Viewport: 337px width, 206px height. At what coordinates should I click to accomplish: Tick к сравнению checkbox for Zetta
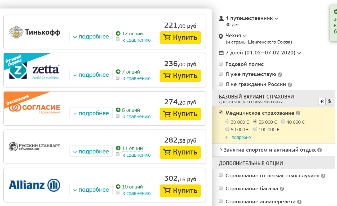pyautogui.click(x=118, y=78)
